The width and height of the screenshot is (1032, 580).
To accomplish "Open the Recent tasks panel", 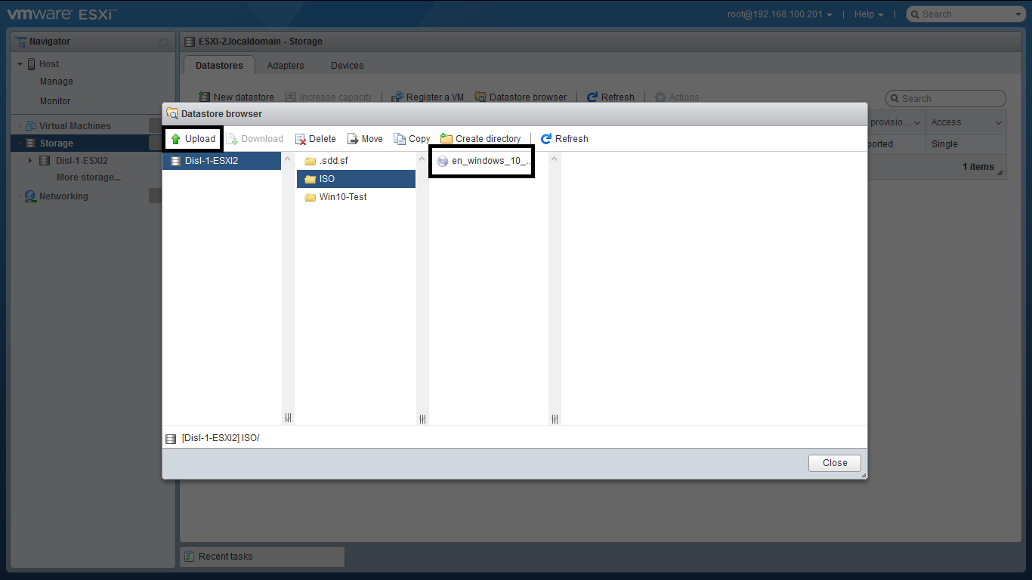I will click(x=225, y=557).
